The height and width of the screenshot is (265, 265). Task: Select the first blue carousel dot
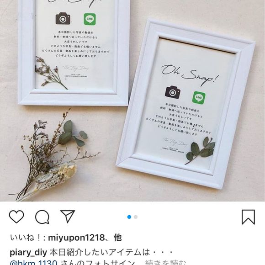click(x=129, y=217)
